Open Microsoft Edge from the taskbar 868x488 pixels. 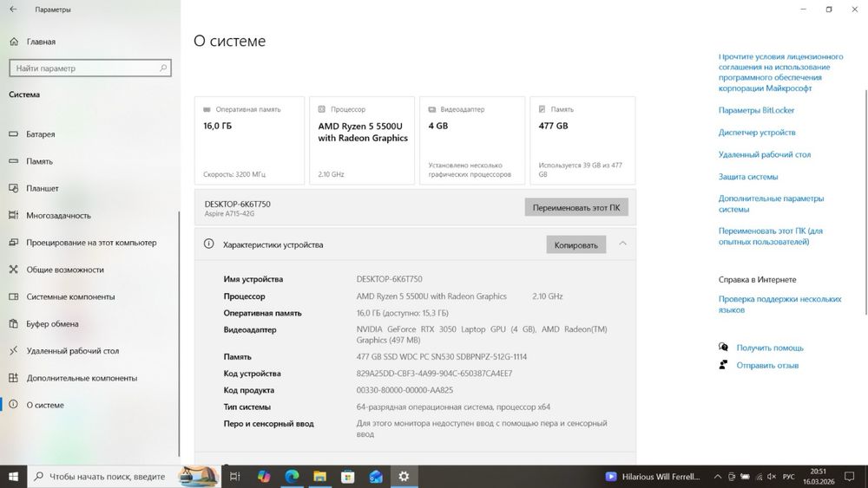point(292,477)
